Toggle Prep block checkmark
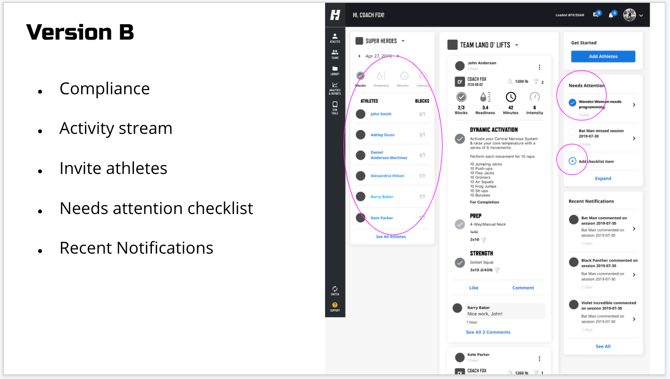 460,224
